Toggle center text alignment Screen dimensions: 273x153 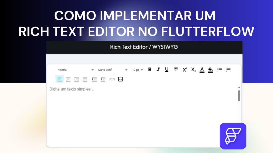point(68,79)
